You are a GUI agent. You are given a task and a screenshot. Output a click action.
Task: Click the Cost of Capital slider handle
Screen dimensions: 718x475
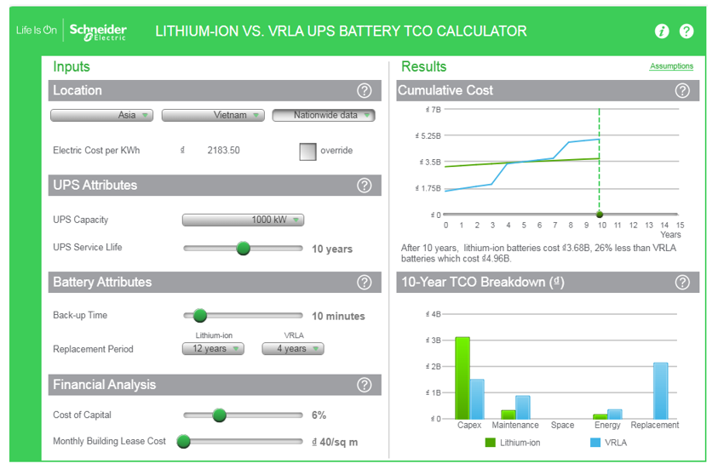click(x=219, y=415)
